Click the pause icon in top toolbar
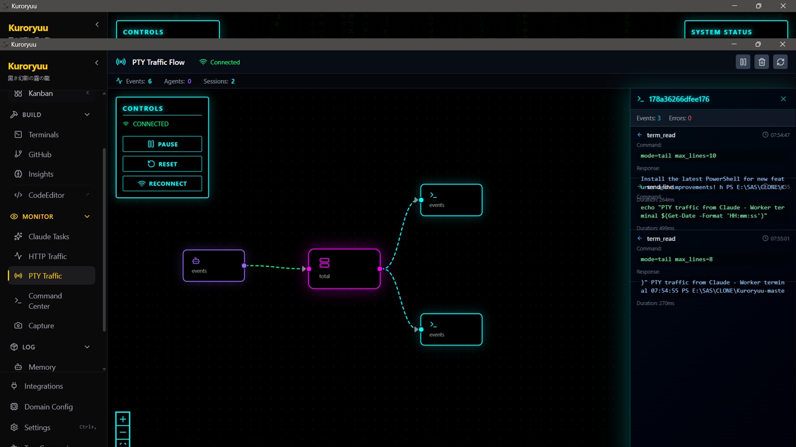Viewport: 796px width, 447px height. click(x=743, y=62)
